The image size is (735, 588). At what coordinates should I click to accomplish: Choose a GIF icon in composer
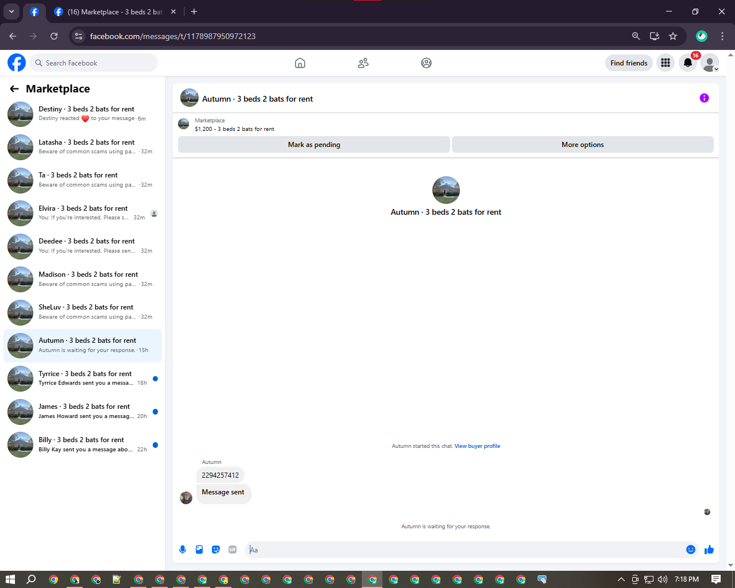point(233,550)
